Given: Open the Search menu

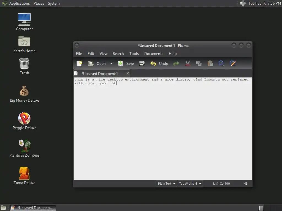Looking at the screenshot, I should click(118, 54).
